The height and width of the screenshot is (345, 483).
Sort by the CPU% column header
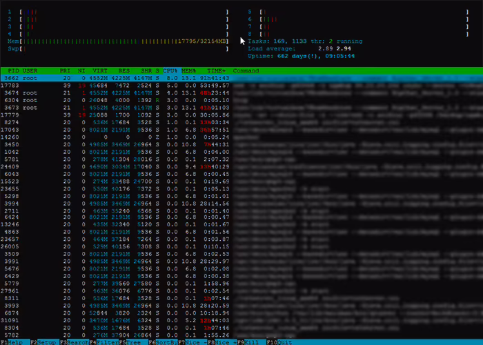click(170, 71)
